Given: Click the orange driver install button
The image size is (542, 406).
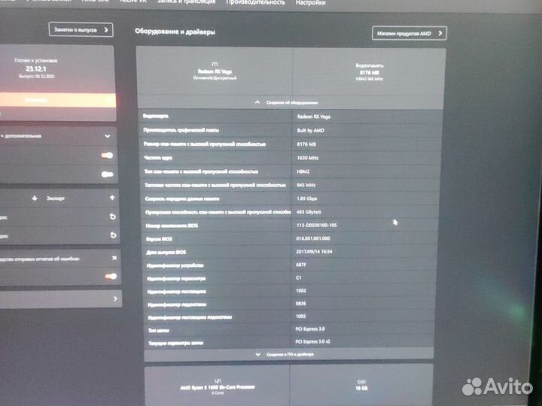Looking at the screenshot, I should click(58, 100).
